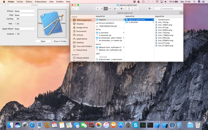The image size is (208, 130).
Task: Open Xcode from the Dock
Action: click(158, 125)
